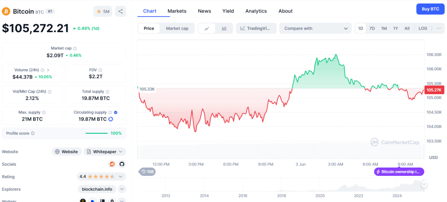
Task: Click Circulating supply info icon
Action: tap(110, 113)
